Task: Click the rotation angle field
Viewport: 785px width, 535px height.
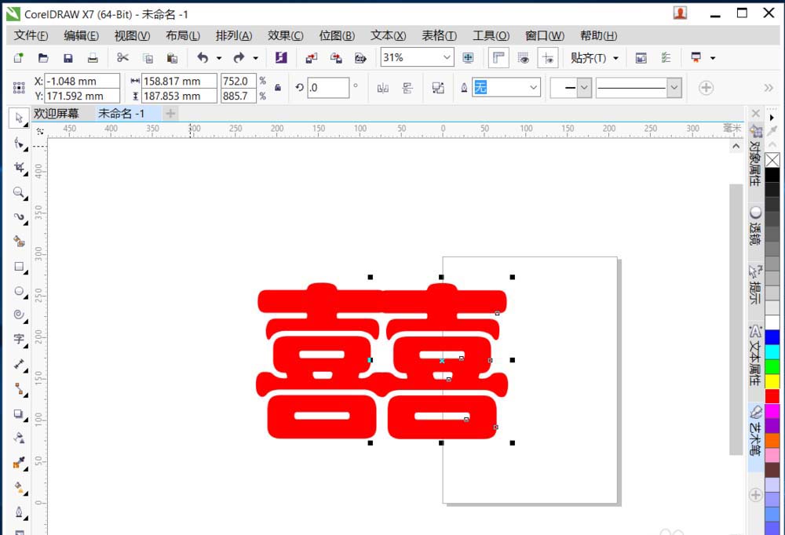Action: tap(328, 88)
